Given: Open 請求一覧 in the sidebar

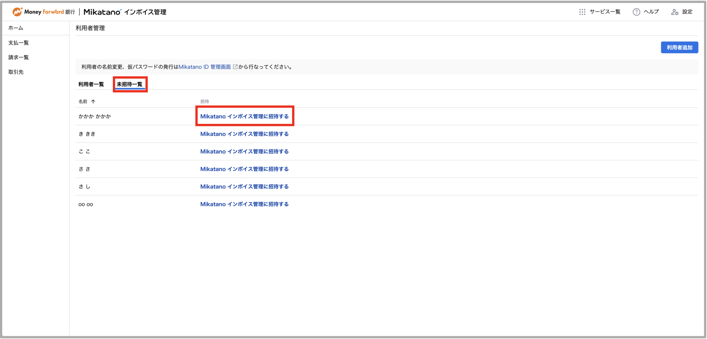Looking at the screenshot, I should click(x=18, y=57).
